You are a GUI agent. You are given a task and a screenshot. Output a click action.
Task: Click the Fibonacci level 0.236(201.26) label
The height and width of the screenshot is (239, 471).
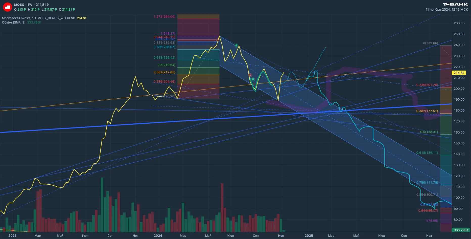click(x=427, y=85)
